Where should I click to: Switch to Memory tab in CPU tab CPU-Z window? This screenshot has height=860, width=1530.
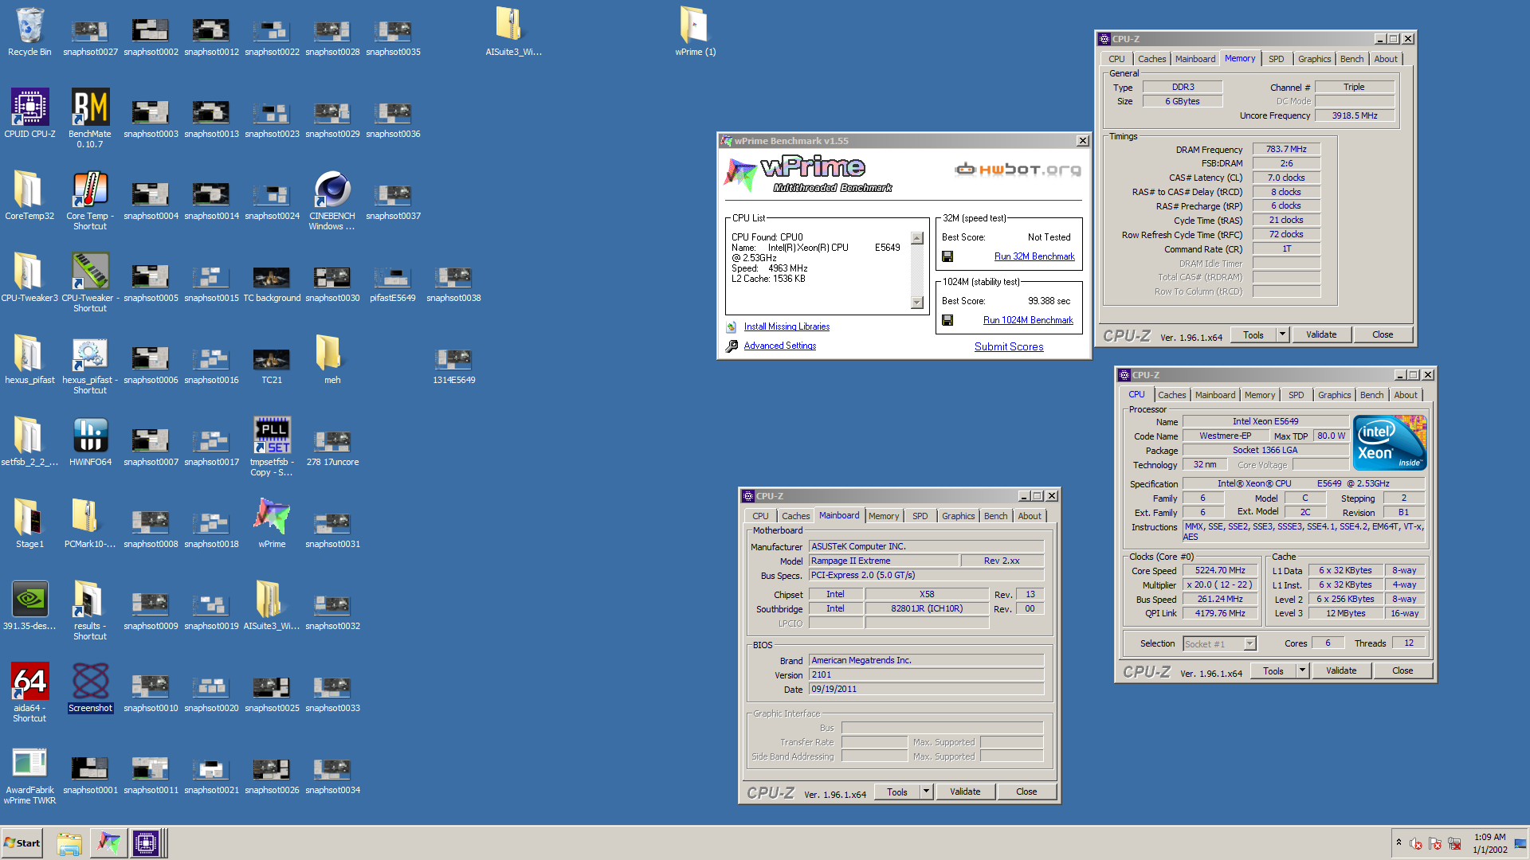(1259, 395)
